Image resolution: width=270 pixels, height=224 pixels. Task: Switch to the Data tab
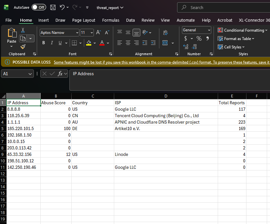click(x=130, y=20)
